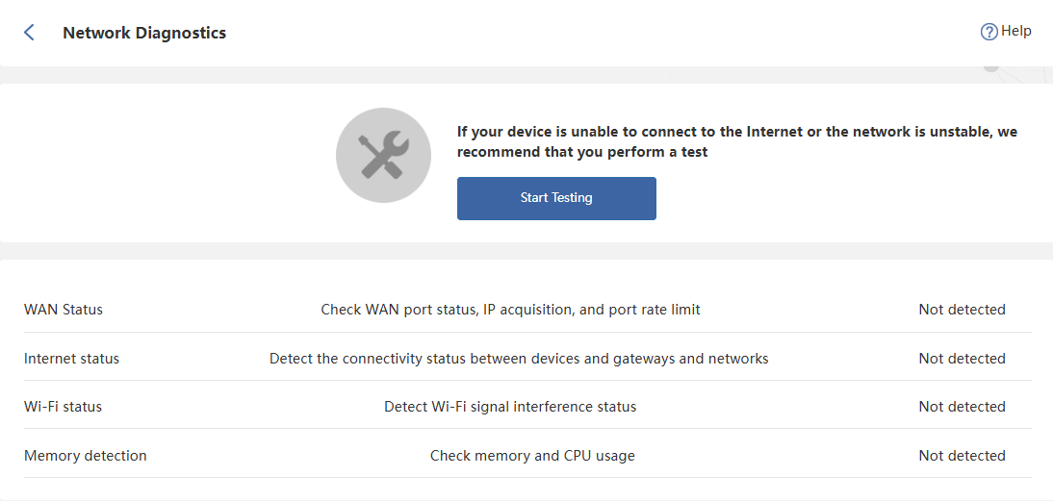Viewport: 1053px width, 501px height.
Task: Select the WAN Status row label
Action: pos(64,310)
